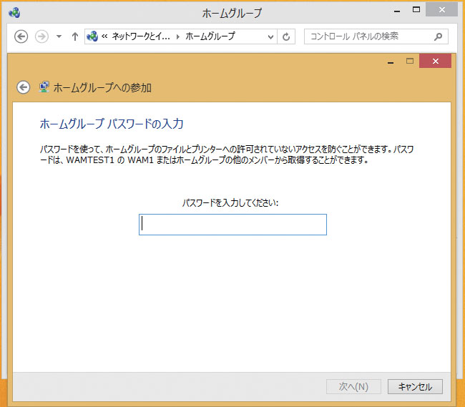Click the network icon beside ホームグループへの参加
465x407 pixels.
[x=44, y=87]
